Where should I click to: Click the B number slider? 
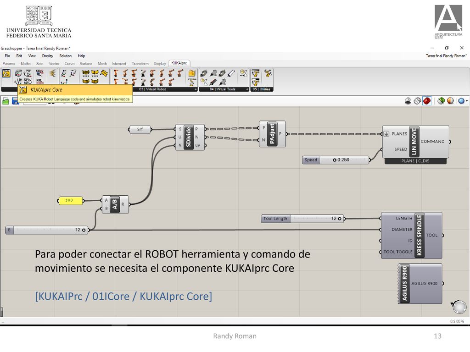click(47, 230)
